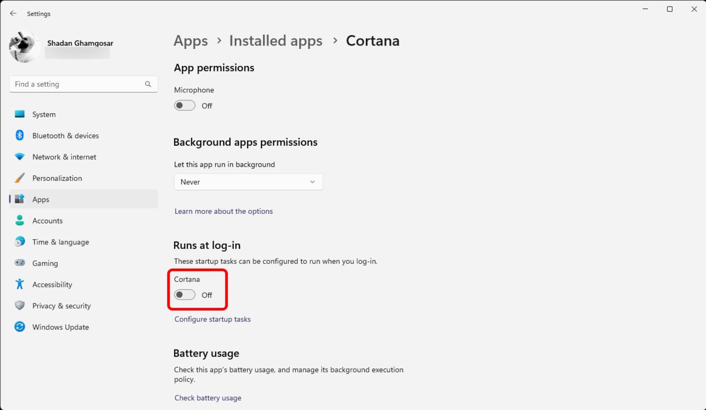Open Learn more about the options link
The width and height of the screenshot is (706, 410).
point(224,211)
